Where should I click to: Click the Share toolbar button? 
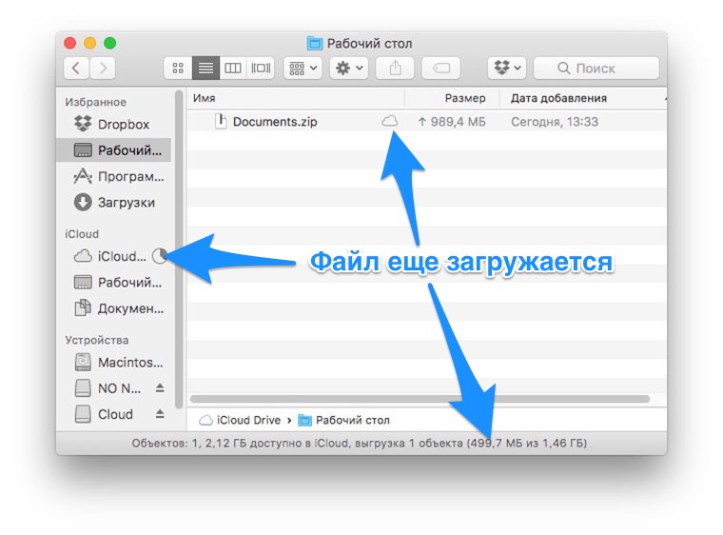[395, 69]
